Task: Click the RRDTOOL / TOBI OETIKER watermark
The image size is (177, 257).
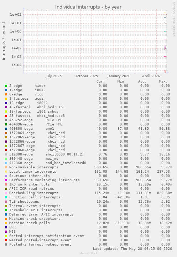Action: pos(173,19)
